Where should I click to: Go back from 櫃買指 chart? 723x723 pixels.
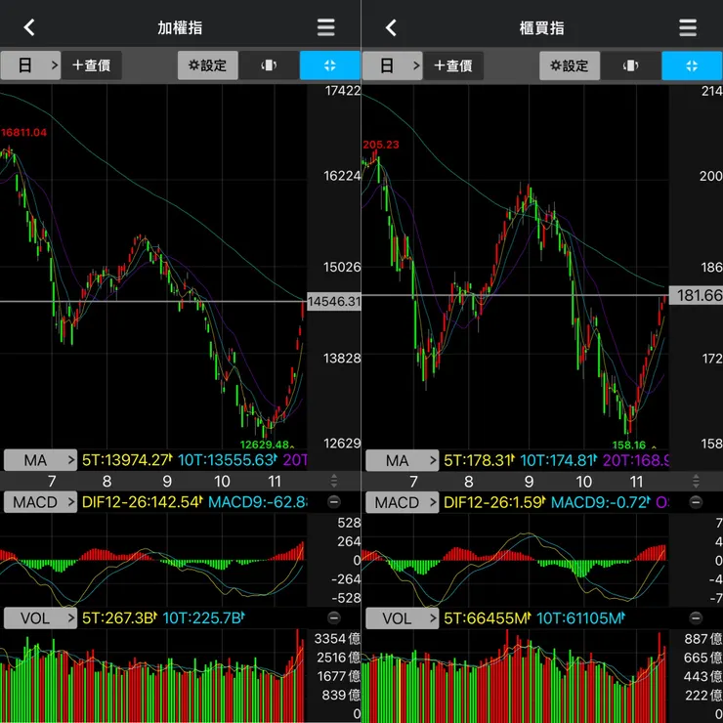pyautogui.click(x=391, y=27)
